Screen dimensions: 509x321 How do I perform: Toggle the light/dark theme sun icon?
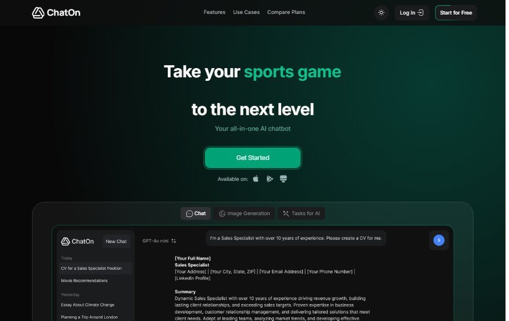point(381,13)
